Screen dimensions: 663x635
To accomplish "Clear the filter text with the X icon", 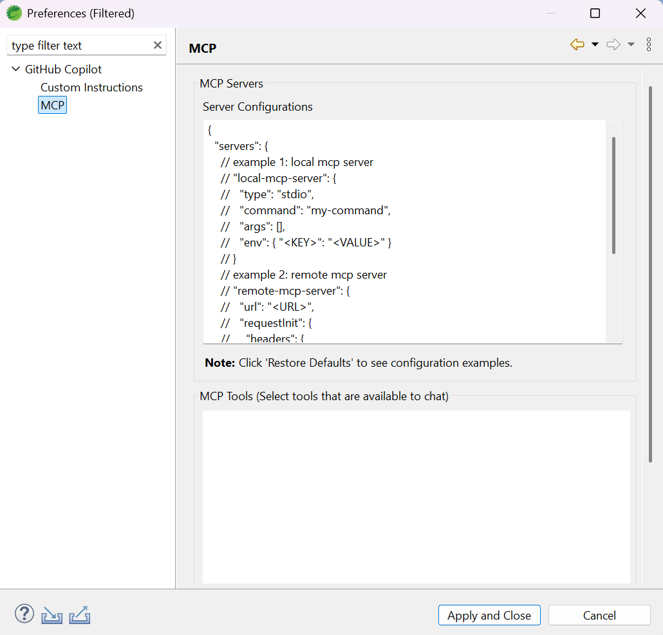I will point(158,45).
